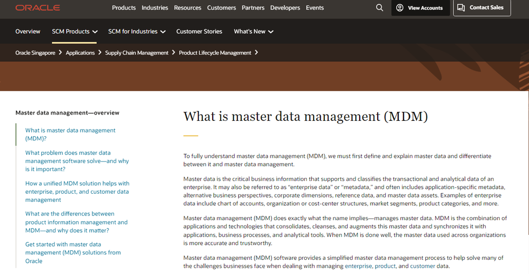Click chevron after Product Lifecycle Management breadcrumb
Screen dimensions: 529x274
coord(257,52)
